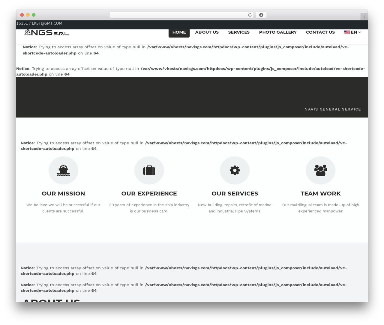The height and width of the screenshot is (325, 384).
Task: Open the browser downloads button
Action: (261, 15)
